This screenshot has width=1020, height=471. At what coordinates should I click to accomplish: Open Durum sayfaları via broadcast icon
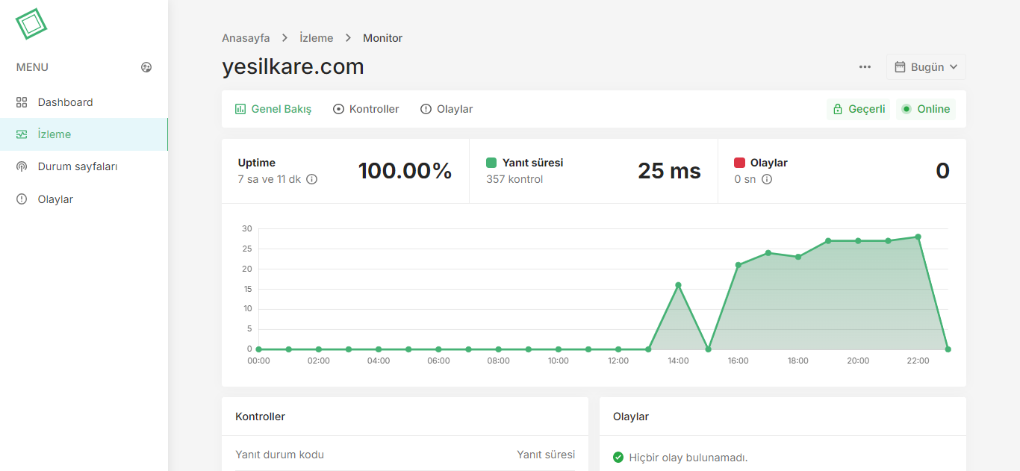tap(21, 166)
